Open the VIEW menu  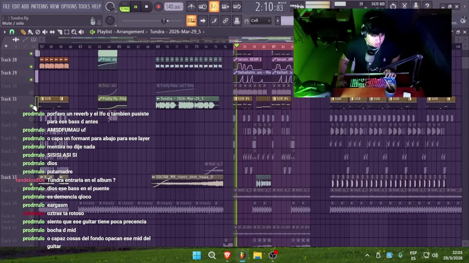tap(54, 7)
